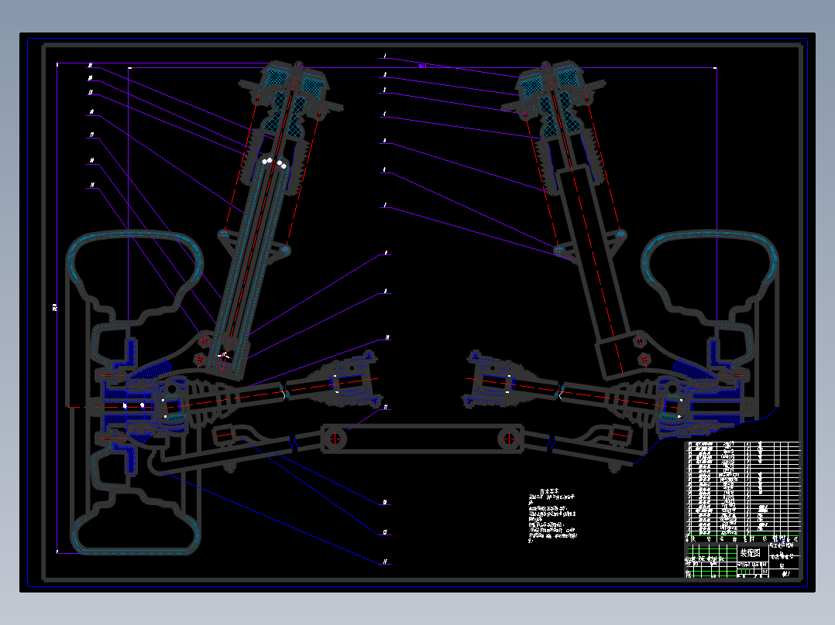This screenshot has width=835, height=625.
Task: Click the 装配图 title block label
Action: click(750, 553)
